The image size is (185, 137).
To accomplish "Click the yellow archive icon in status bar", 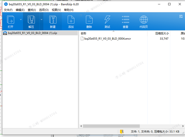I will (x=122, y=132).
